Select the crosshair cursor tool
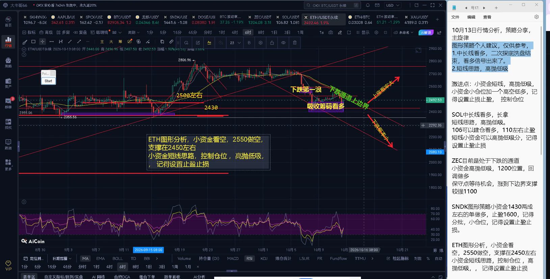The height and width of the screenshot is (279, 550). (x=42, y=42)
